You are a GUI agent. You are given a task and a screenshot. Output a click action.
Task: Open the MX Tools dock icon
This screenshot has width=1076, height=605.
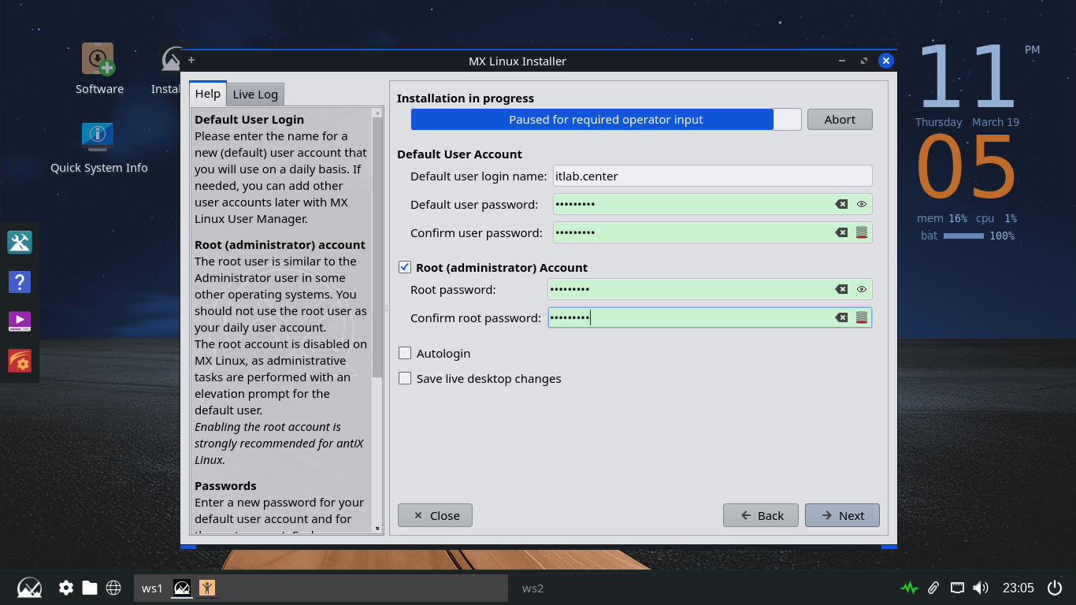pyautogui.click(x=20, y=243)
